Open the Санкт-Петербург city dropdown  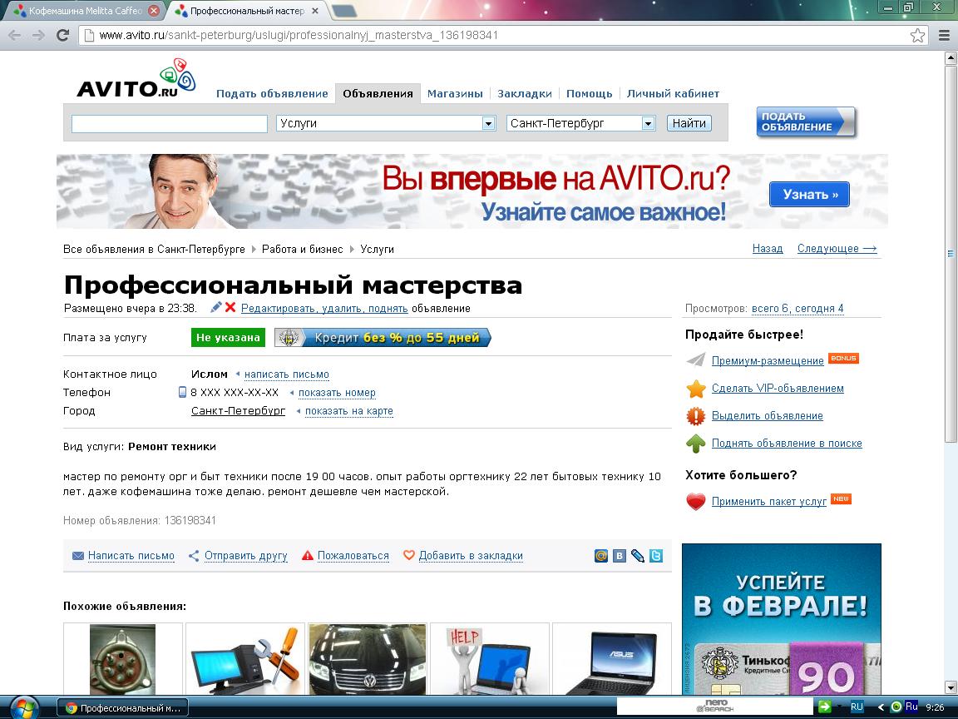pos(581,123)
